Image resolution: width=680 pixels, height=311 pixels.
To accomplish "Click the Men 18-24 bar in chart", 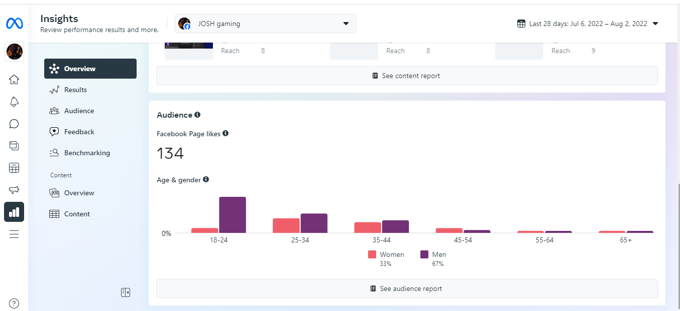I will [x=233, y=215].
